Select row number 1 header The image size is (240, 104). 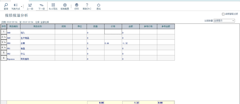(x=4, y=32)
